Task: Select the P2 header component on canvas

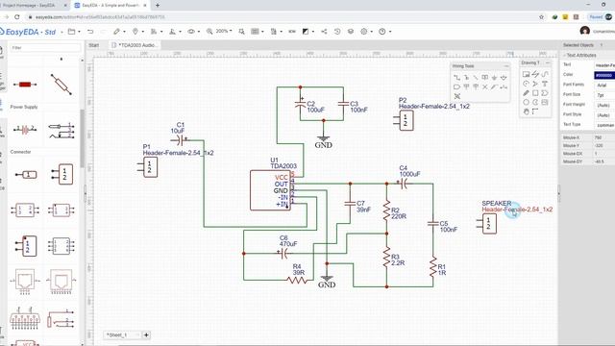Action: coord(404,120)
